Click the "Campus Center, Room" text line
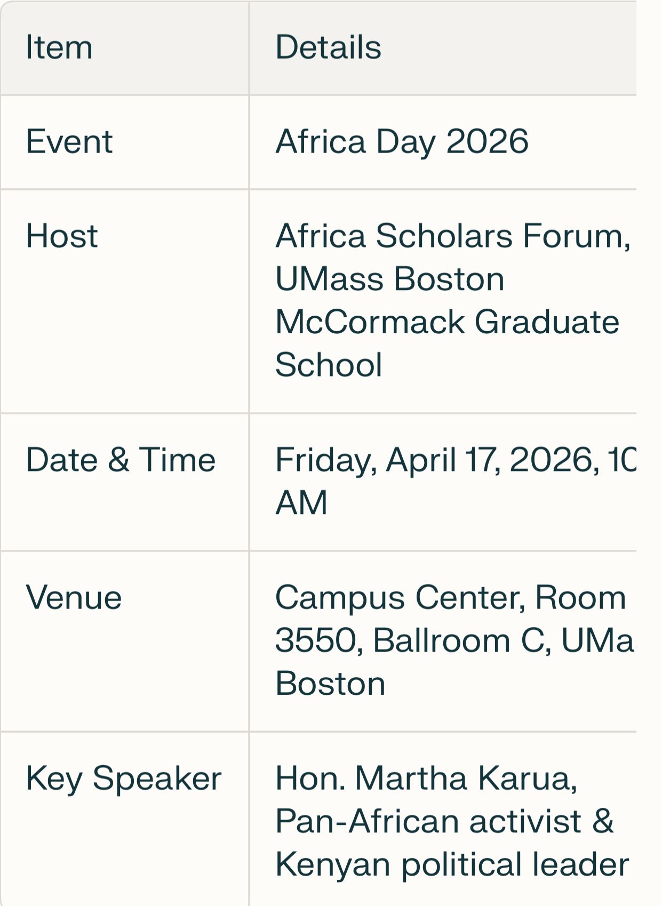 pyautogui.click(x=450, y=597)
